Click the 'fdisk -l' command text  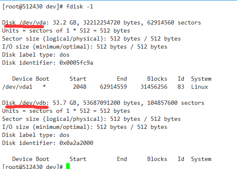80,7
